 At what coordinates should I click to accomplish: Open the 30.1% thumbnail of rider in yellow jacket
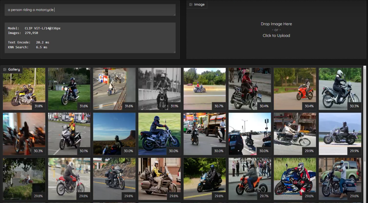click(69, 134)
